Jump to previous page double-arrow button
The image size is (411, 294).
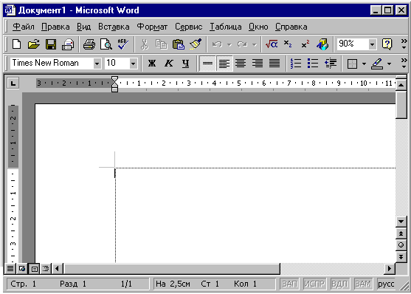coord(401,233)
